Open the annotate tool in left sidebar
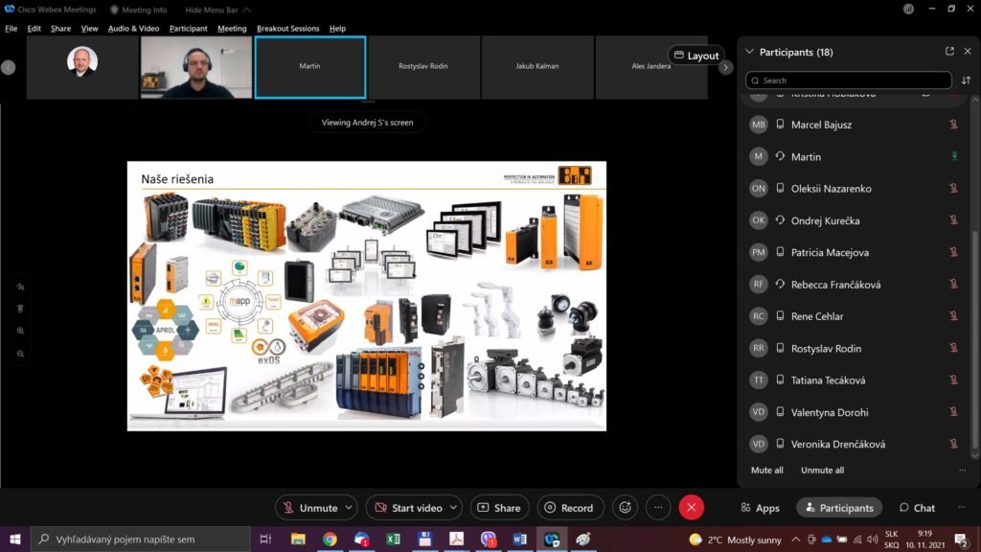Viewport: 981px width, 552px height. tap(20, 287)
